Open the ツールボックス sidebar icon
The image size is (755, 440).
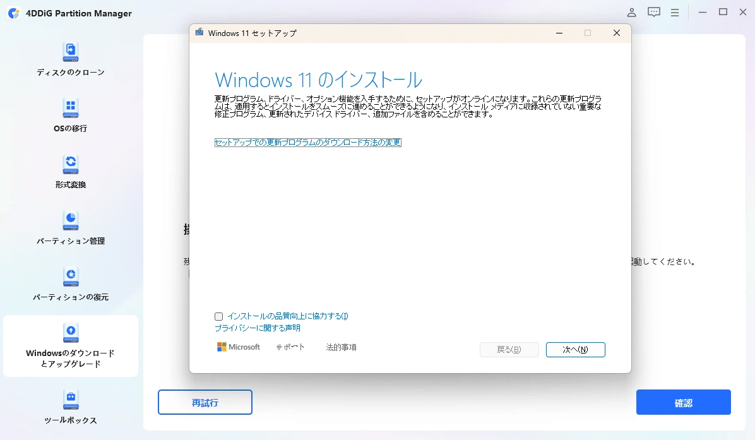pyautogui.click(x=71, y=400)
